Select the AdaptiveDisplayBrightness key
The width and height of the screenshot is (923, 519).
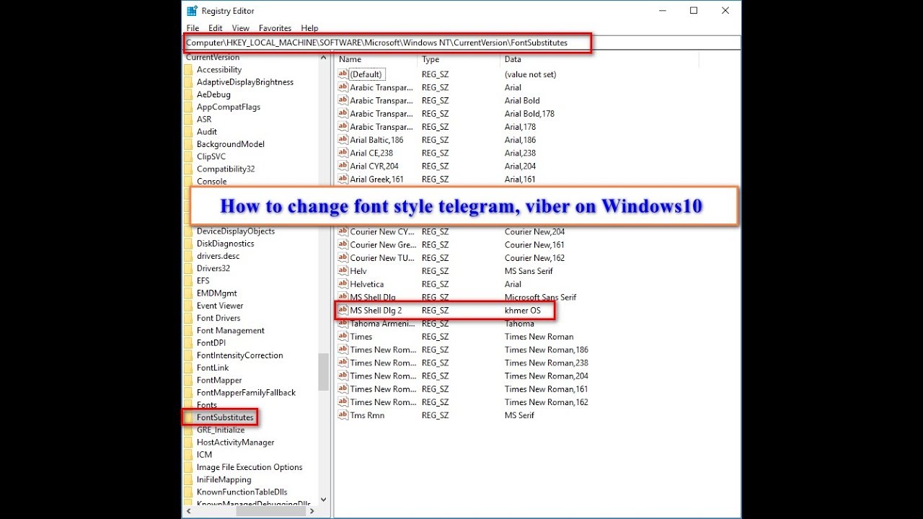(245, 82)
